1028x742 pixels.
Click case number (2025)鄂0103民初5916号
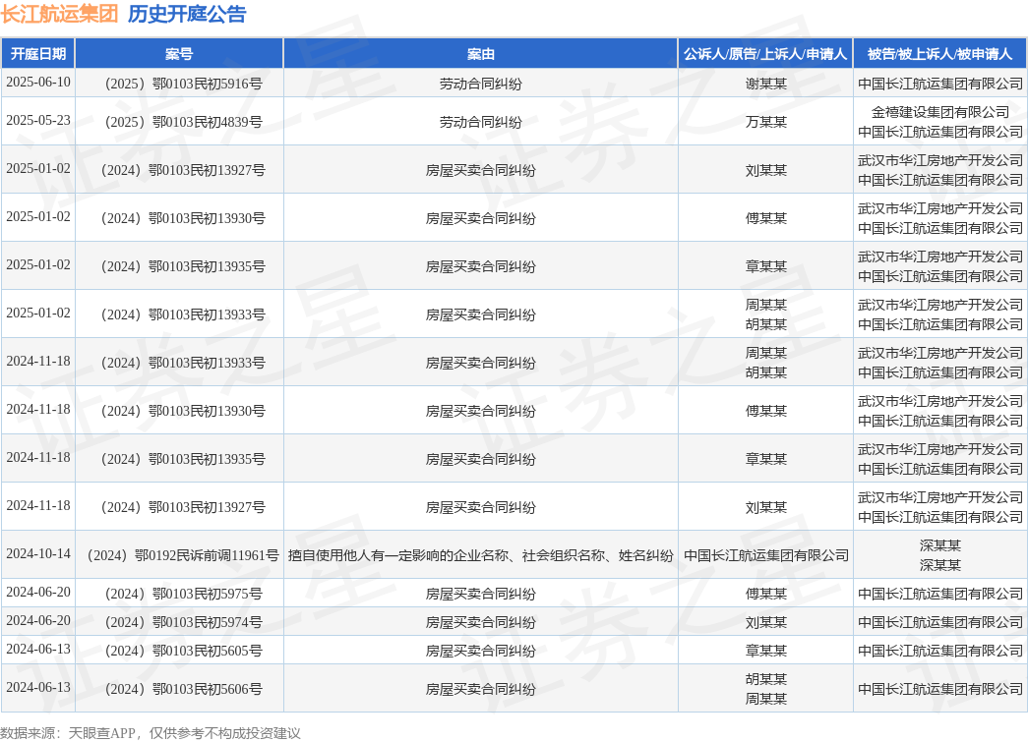pos(183,84)
